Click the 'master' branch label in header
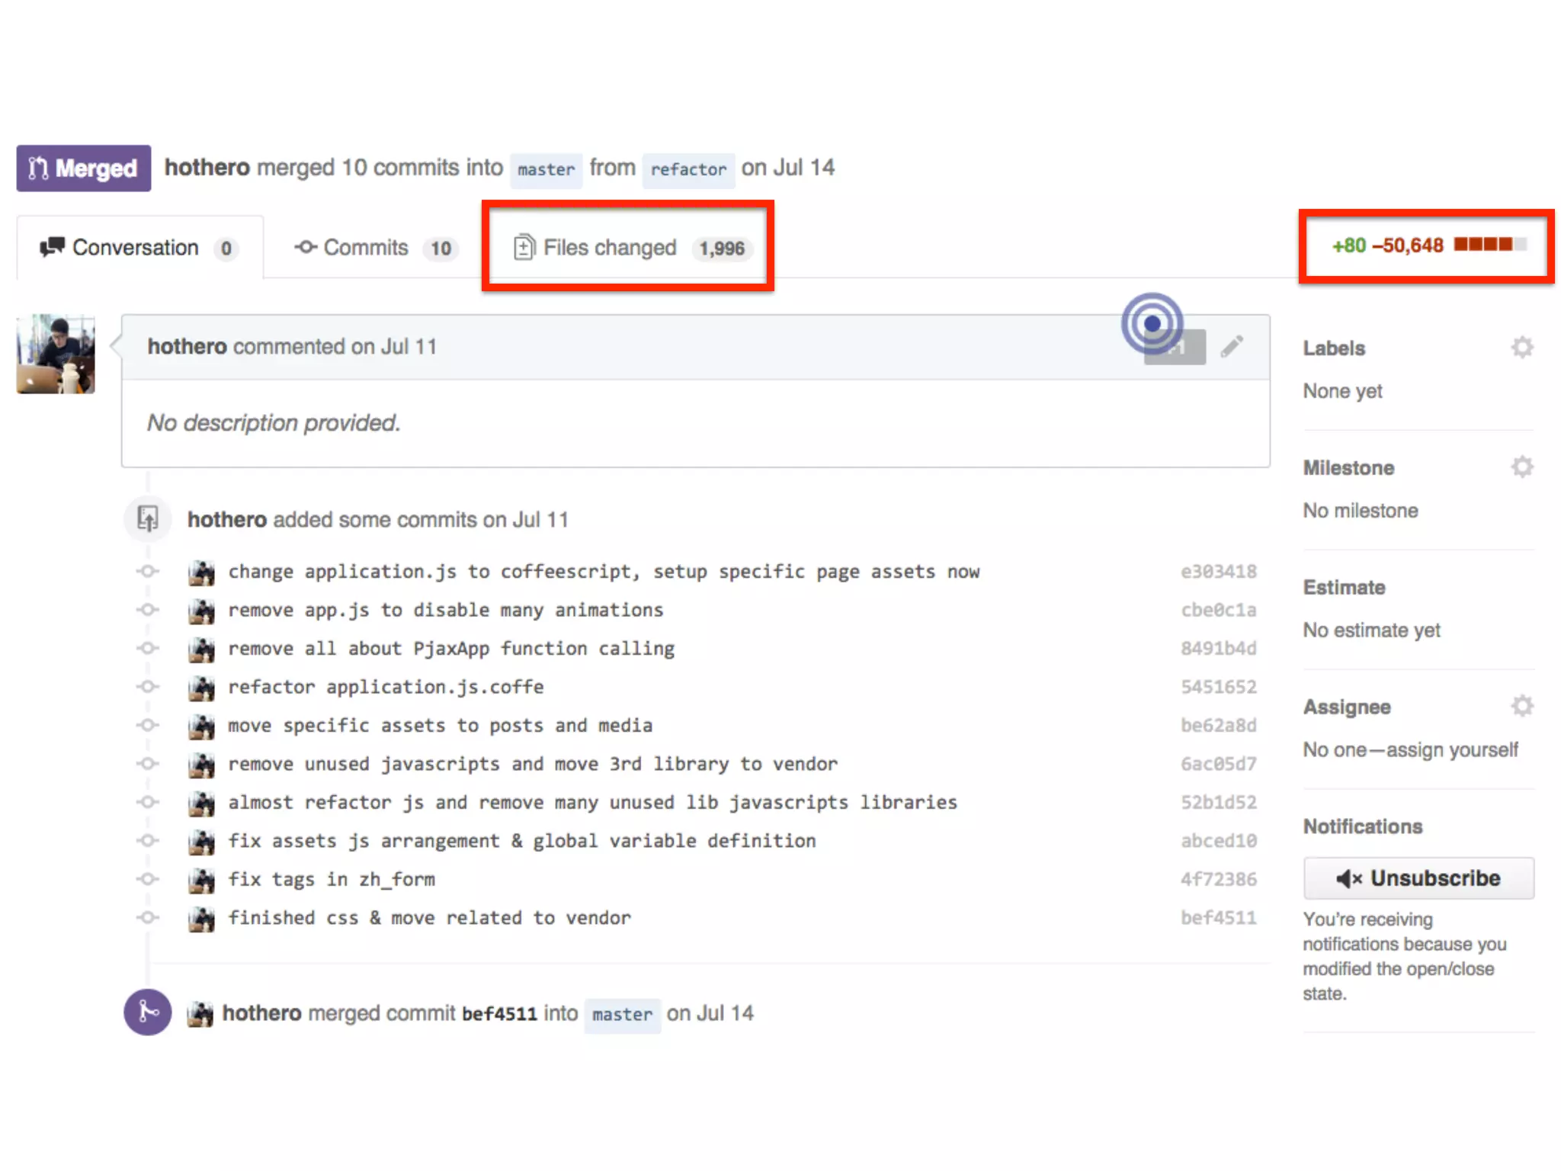This screenshot has width=1561, height=1171. click(546, 169)
